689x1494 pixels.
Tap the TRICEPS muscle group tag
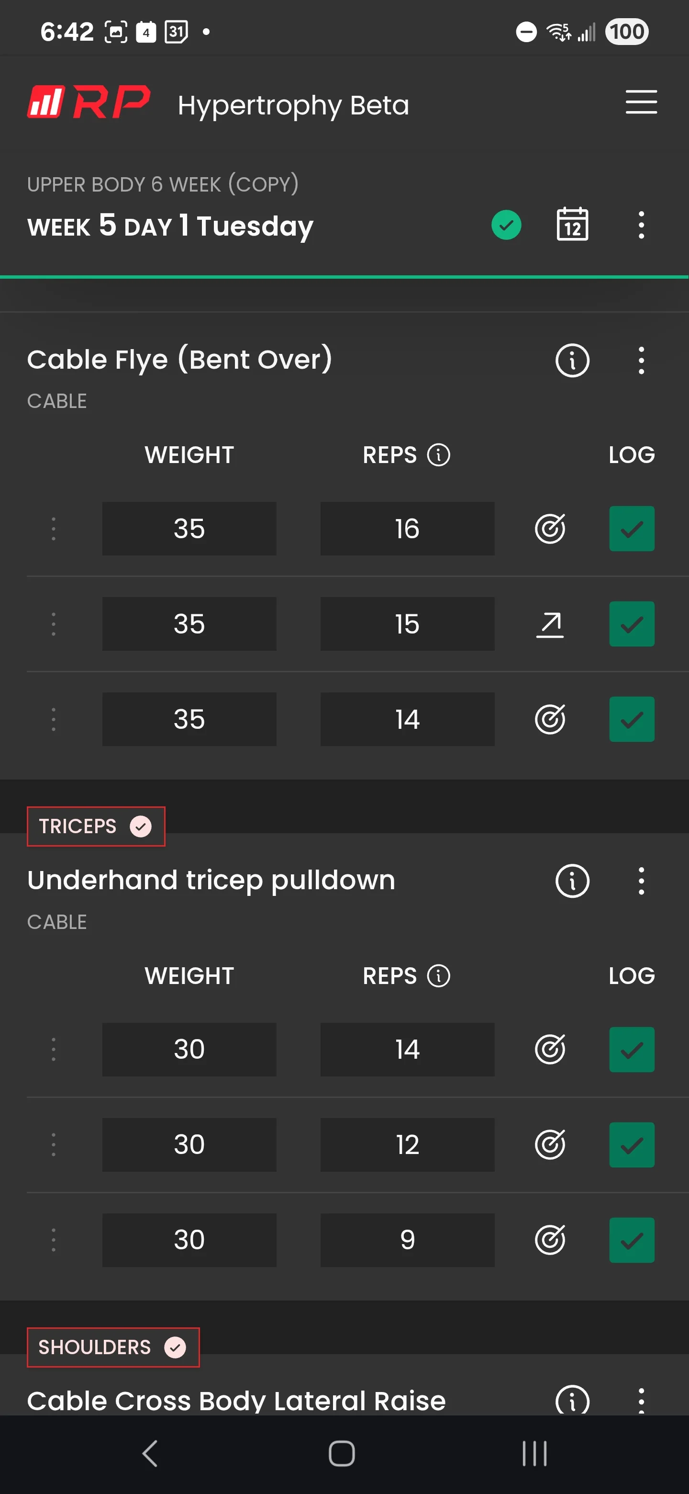tap(96, 826)
